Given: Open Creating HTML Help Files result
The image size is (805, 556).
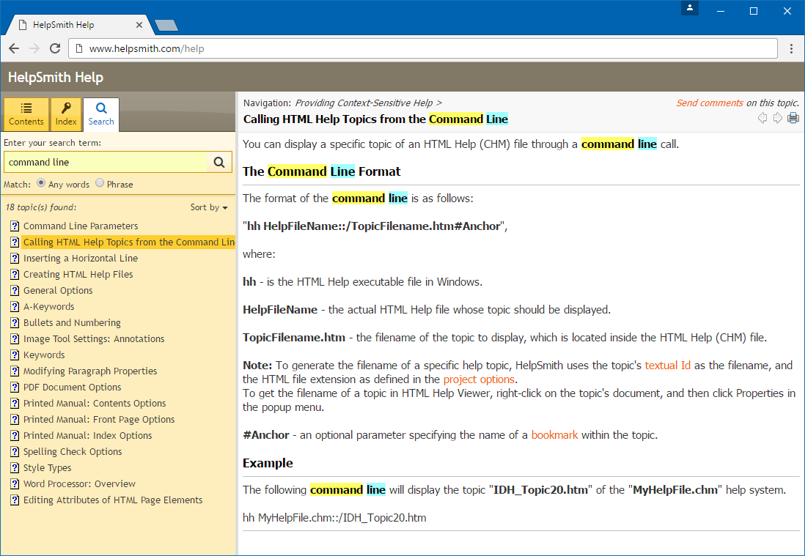Looking at the screenshot, I should [x=78, y=275].
